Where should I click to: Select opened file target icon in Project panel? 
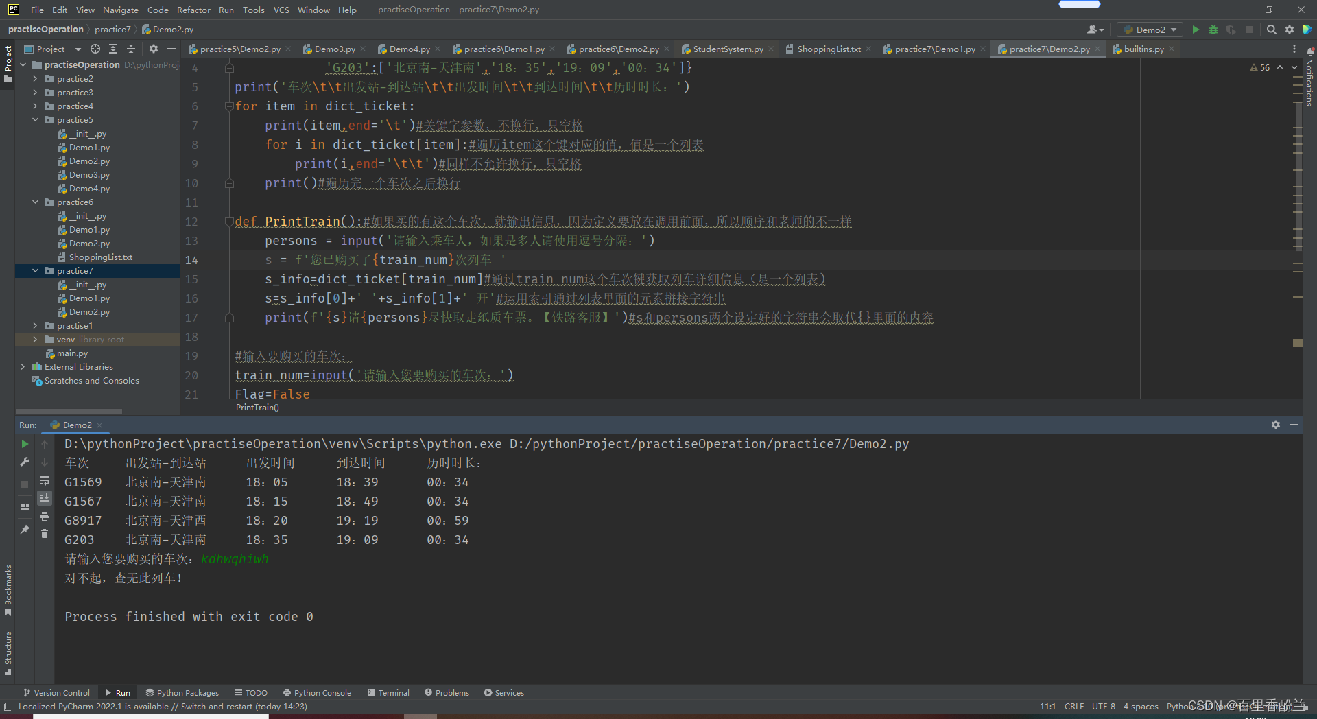[95, 49]
